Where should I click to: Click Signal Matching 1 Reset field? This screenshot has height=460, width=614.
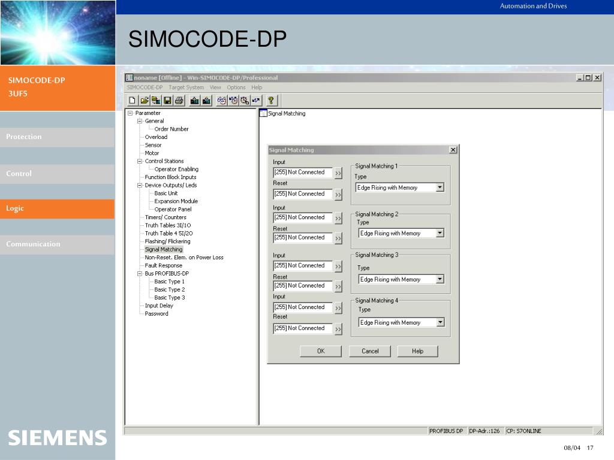pyautogui.click(x=303, y=194)
